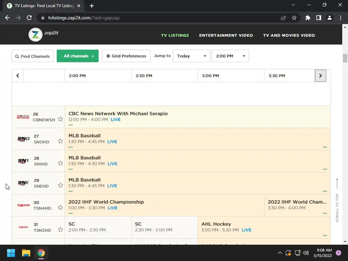Open the 2:00 PM time dropdown
This screenshot has height=261, width=348.
[230, 56]
